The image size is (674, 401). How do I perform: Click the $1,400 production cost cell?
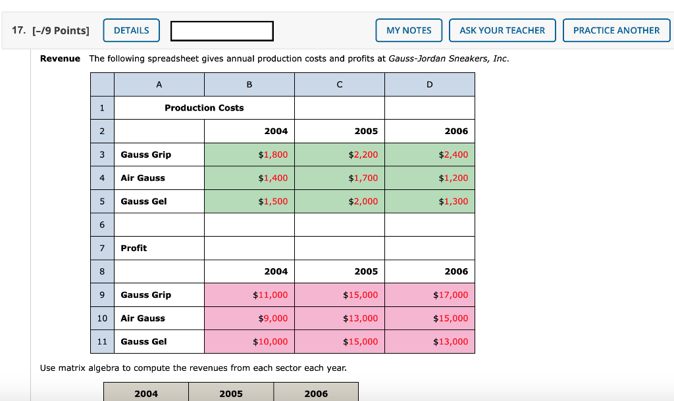click(x=249, y=177)
